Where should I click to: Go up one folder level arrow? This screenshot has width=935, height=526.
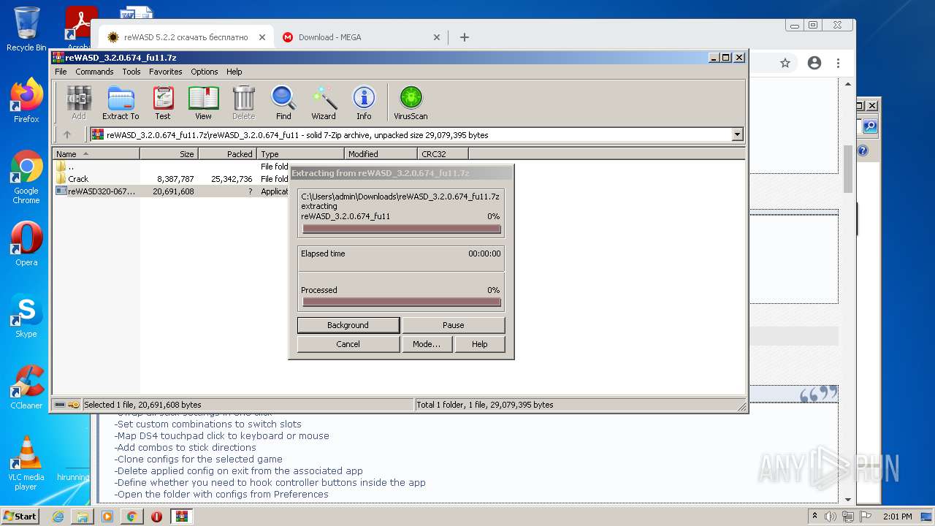(67, 134)
